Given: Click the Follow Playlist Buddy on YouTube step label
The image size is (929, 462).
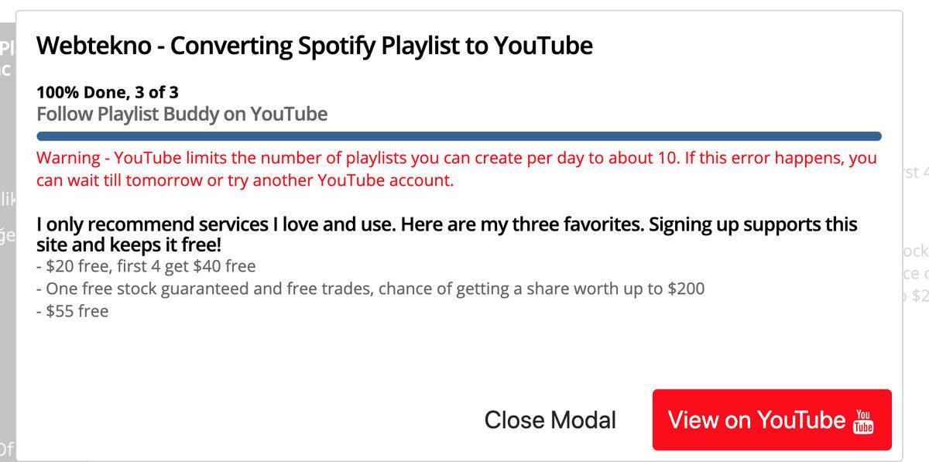Looking at the screenshot, I should (182, 113).
